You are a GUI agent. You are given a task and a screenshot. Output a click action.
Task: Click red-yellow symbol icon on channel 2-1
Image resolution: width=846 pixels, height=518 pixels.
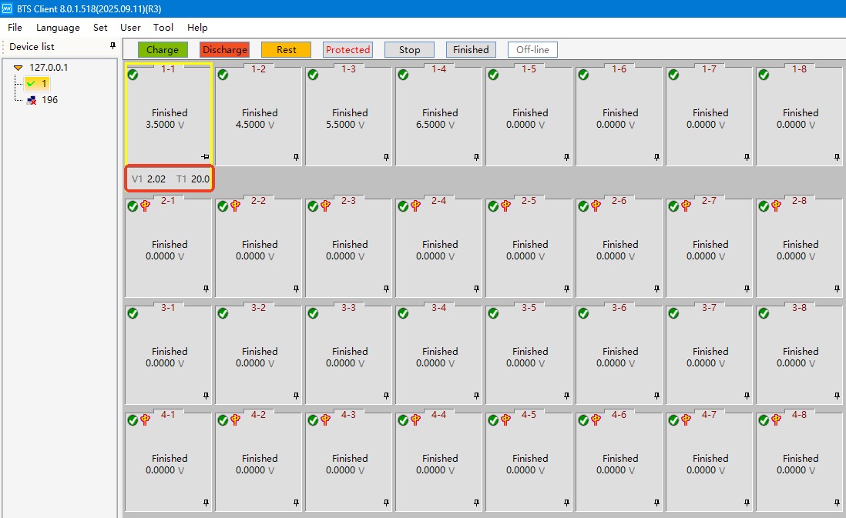coord(145,206)
